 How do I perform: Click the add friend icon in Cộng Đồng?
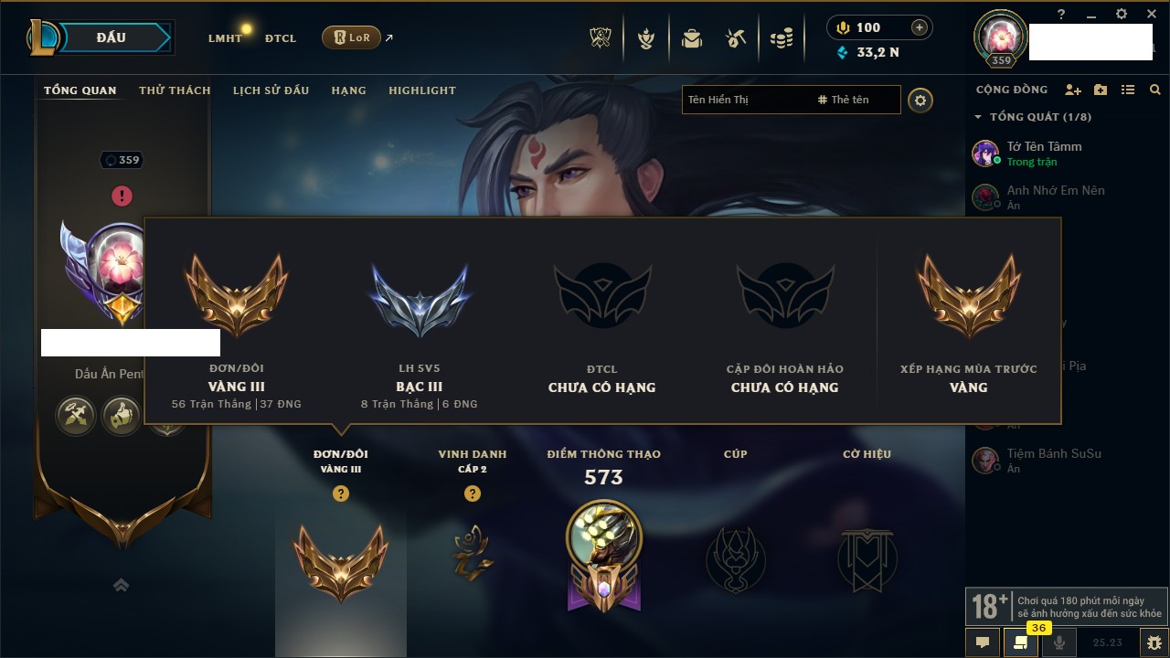pos(1073,90)
